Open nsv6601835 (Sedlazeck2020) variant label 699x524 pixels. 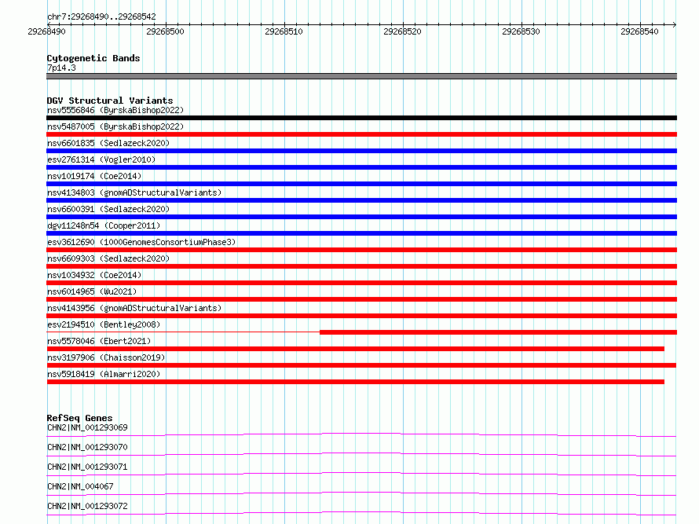pyautogui.click(x=108, y=143)
